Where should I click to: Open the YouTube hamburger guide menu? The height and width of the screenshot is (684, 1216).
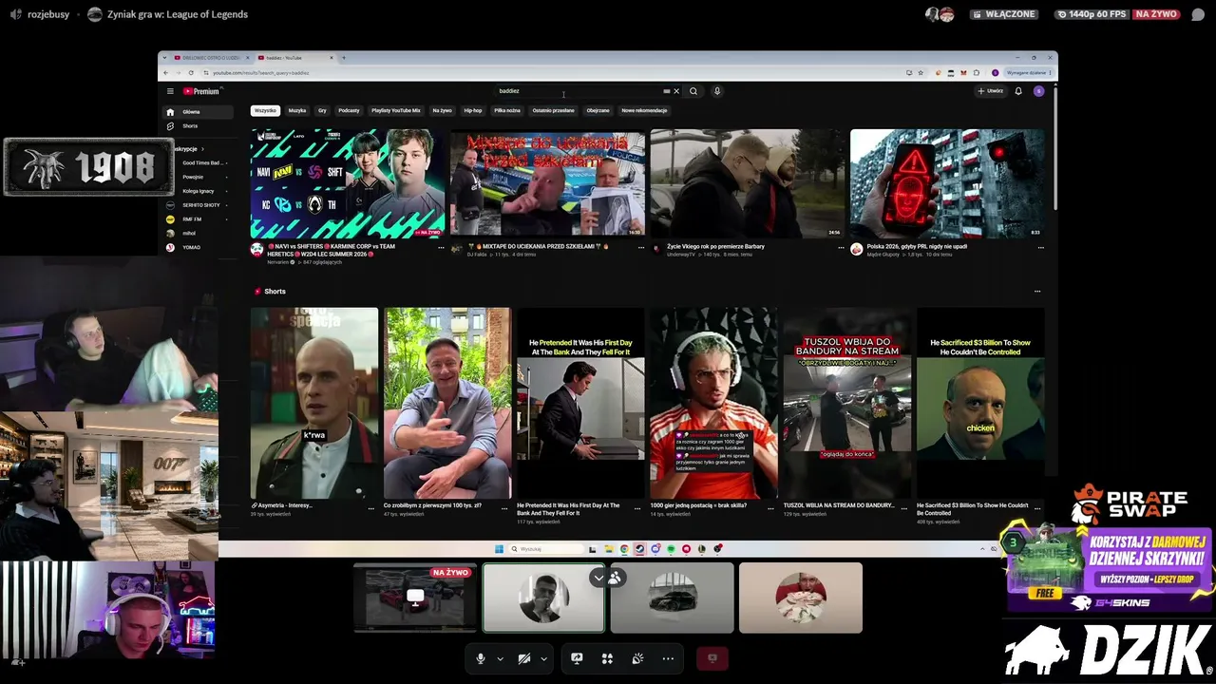pos(170,91)
